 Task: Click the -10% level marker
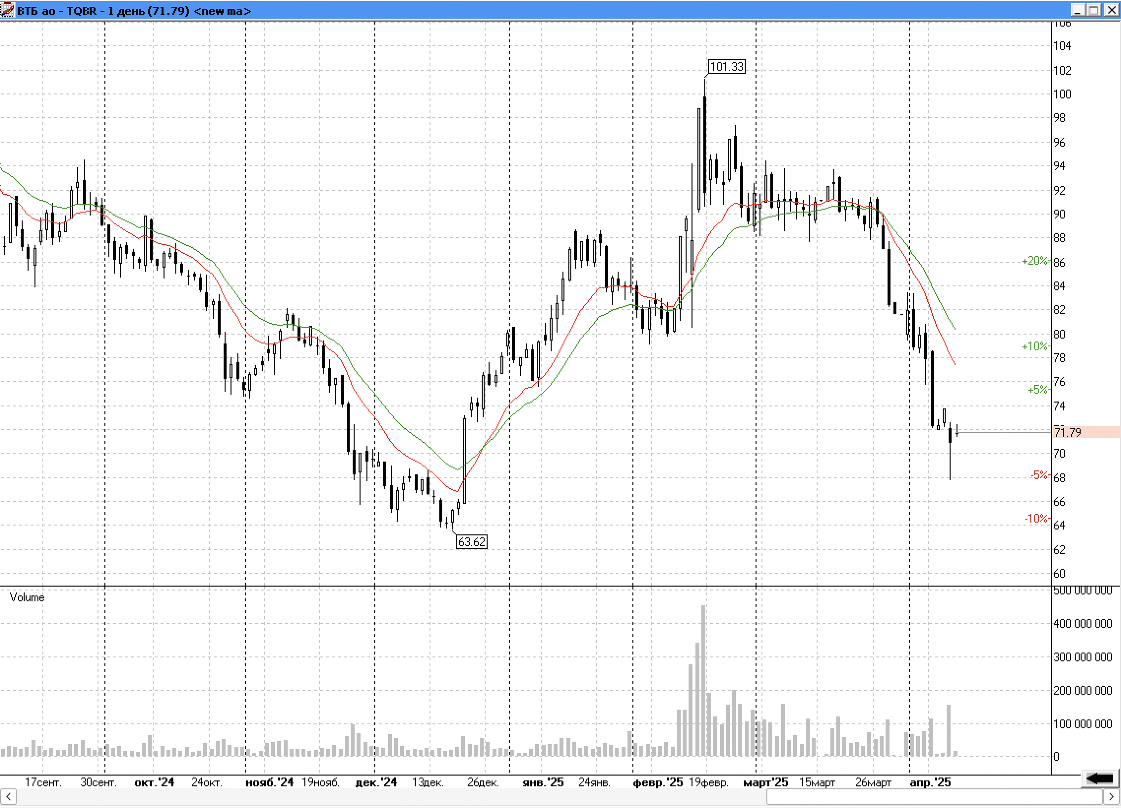[1035, 518]
